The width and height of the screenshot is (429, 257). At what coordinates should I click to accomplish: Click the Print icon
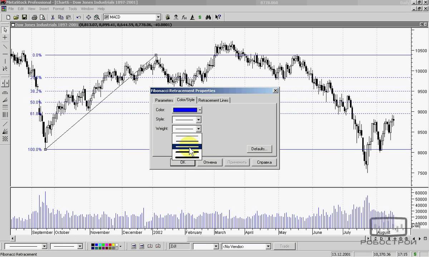tap(34, 17)
